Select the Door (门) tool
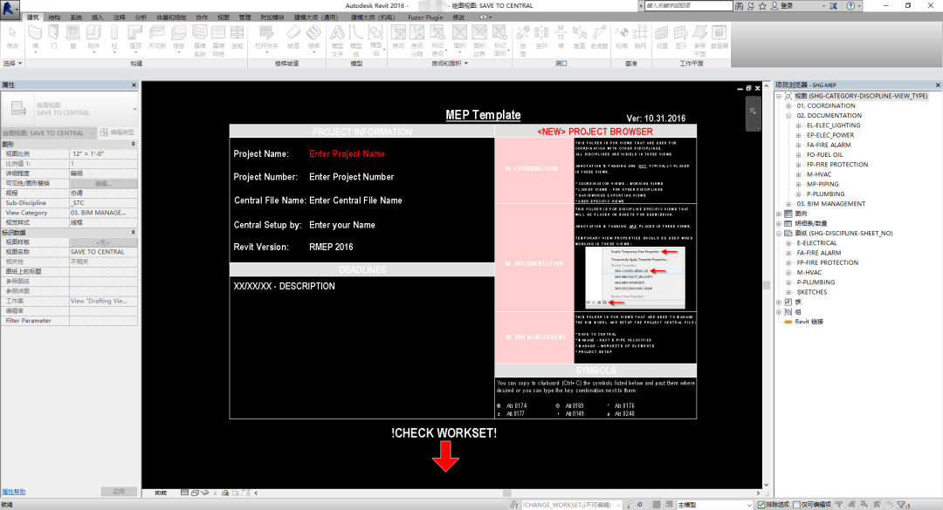Screen dimensions: 943x510 pyautogui.click(x=54, y=37)
